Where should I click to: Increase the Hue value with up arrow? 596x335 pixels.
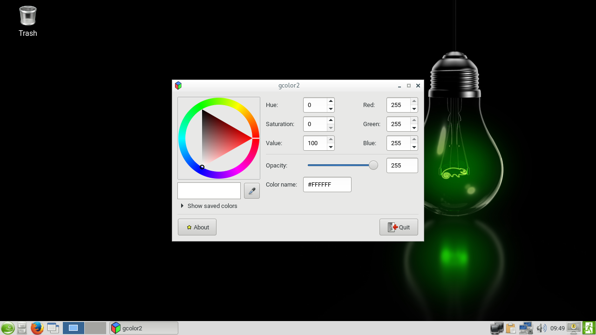click(x=331, y=101)
